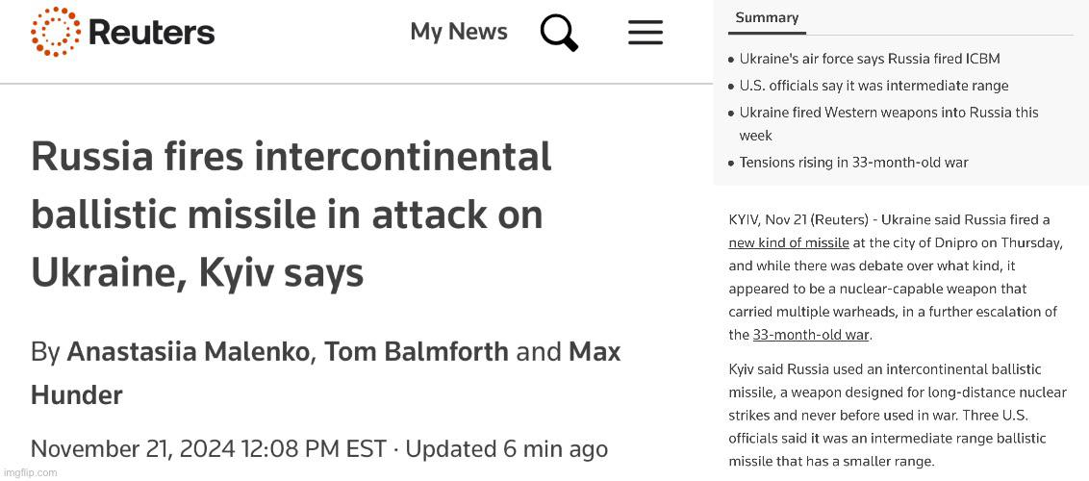
Task: Open author Anastasiia Malenko's profile
Action: pos(189,352)
